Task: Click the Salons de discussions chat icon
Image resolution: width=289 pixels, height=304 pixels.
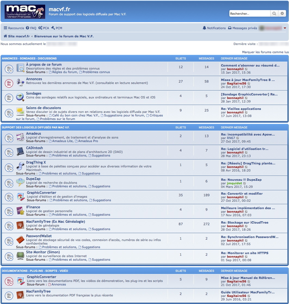Action: point(20,111)
